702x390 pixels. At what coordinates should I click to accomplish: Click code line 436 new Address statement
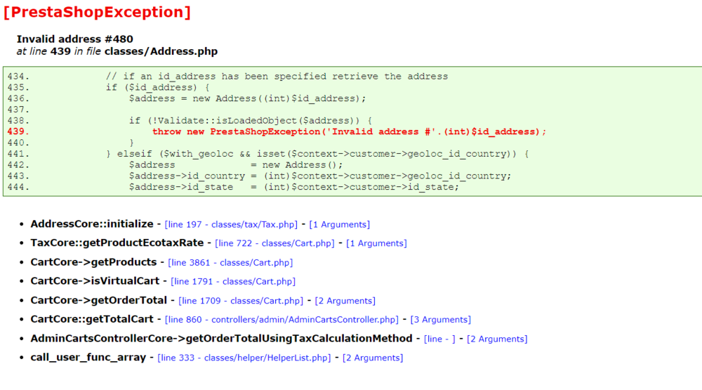247,98
